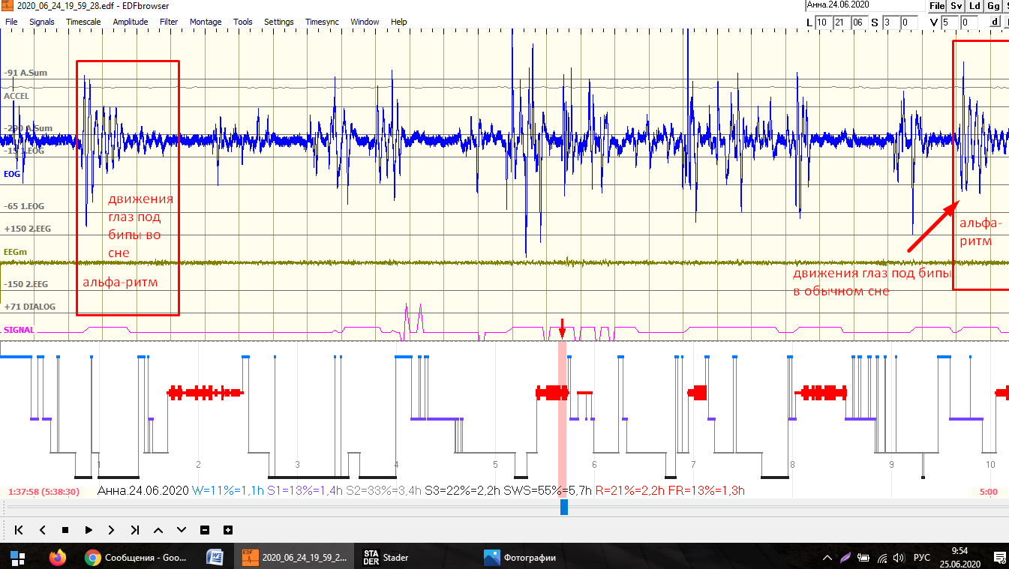Click the EEGm signal label
Screen dimensions: 1009x569
point(15,252)
